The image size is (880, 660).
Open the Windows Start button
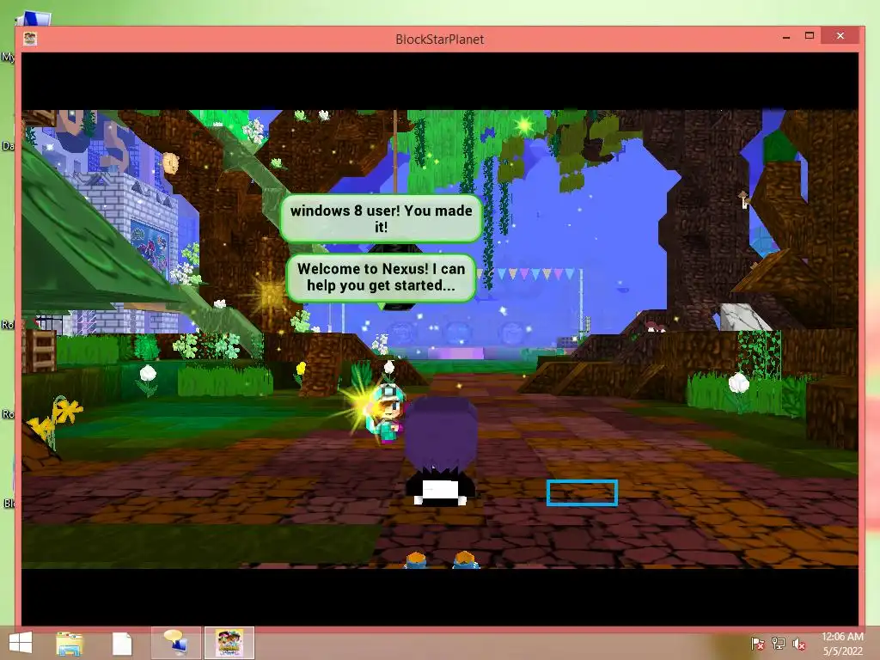(21, 643)
